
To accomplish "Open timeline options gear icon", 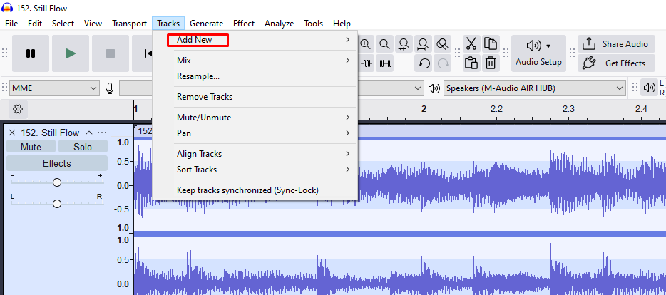I will [18, 109].
